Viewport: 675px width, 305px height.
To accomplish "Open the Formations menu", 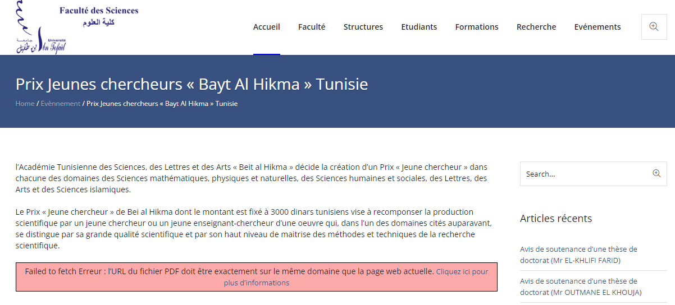I will click(x=477, y=27).
